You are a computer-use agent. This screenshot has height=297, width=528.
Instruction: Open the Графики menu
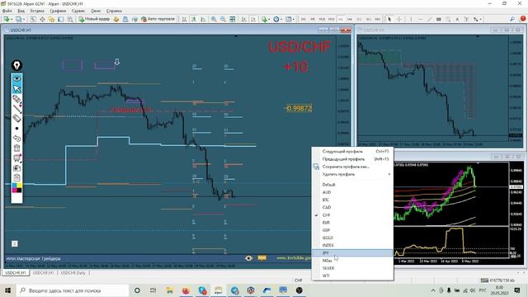tap(58, 11)
